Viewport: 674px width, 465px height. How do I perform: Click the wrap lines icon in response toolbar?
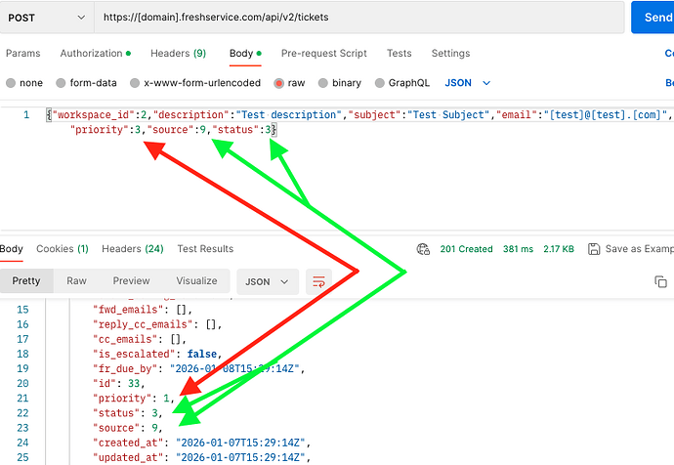tap(319, 281)
